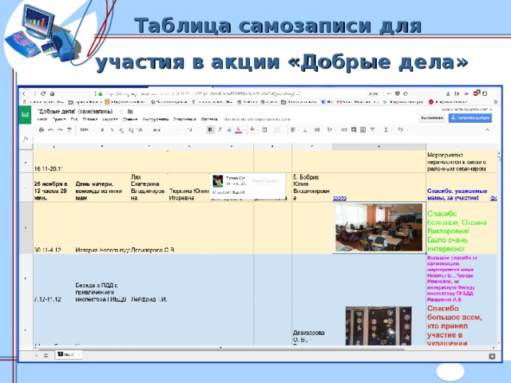The width and height of the screenshot is (511, 383).
Task: Click the Undo arrow icon
Action: tap(50, 130)
